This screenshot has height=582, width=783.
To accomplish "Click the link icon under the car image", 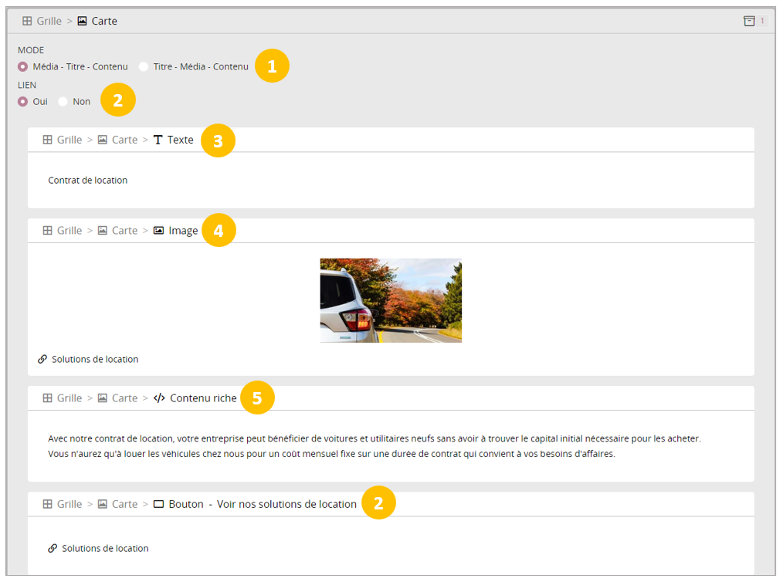I will click(42, 359).
